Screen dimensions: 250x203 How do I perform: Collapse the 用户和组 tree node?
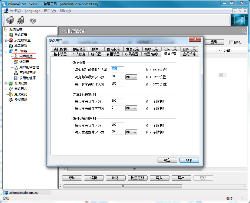click(6, 51)
